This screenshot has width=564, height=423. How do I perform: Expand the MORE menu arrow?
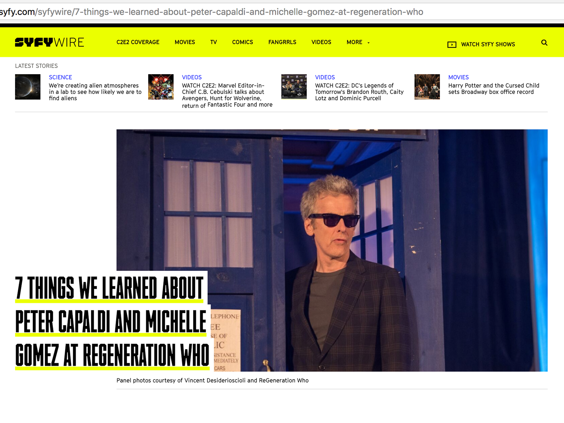tap(368, 43)
